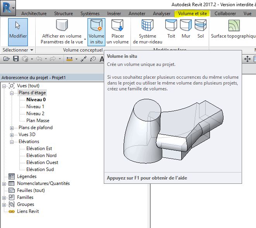The image size is (256, 228).
Task: Select the Placer un volume tool
Action: [x=118, y=32]
